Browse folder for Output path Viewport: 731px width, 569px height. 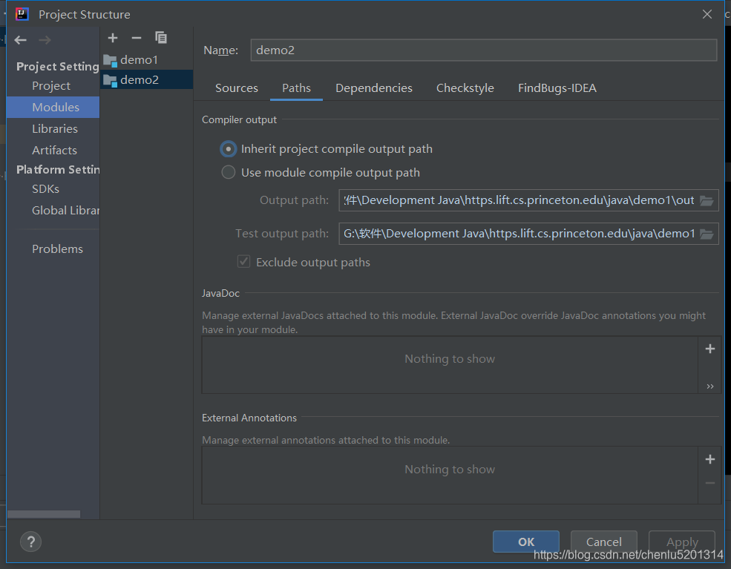(707, 200)
